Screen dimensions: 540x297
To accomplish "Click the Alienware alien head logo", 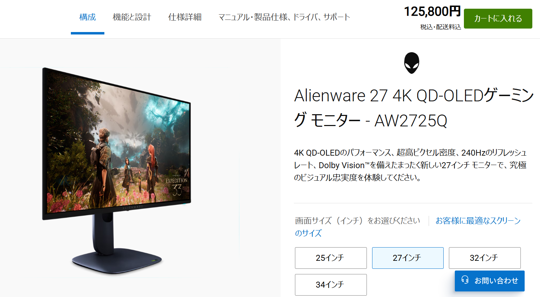I will coord(412,63).
